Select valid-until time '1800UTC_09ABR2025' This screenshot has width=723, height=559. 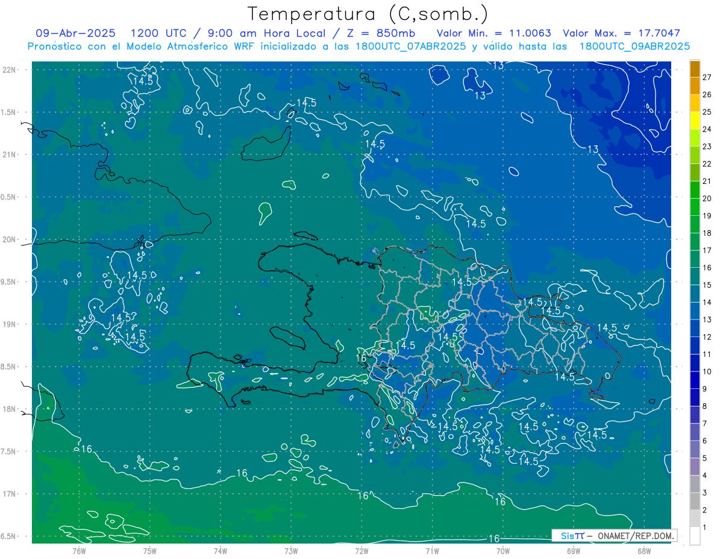[x=634, y=46]
